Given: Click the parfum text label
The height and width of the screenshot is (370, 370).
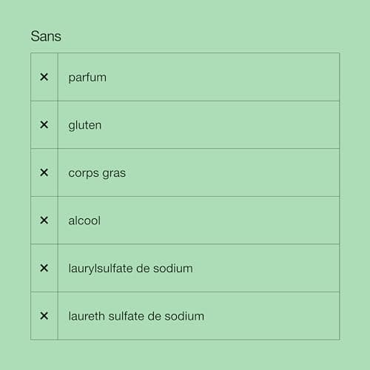Looking at the screenshot, I should pos(87,78).
